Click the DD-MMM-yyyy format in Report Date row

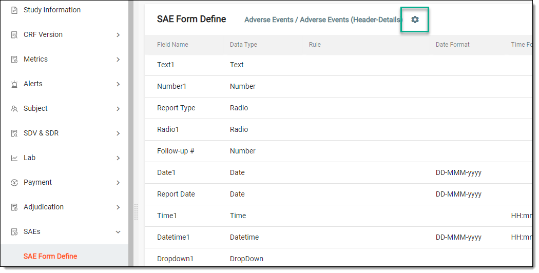pyautogui.click(x=458, y=194)
